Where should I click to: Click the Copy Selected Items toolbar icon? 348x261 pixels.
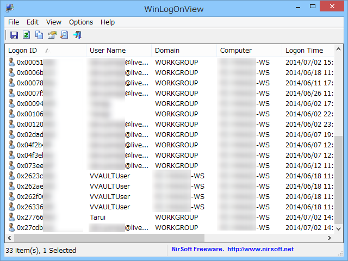point(39,35)
